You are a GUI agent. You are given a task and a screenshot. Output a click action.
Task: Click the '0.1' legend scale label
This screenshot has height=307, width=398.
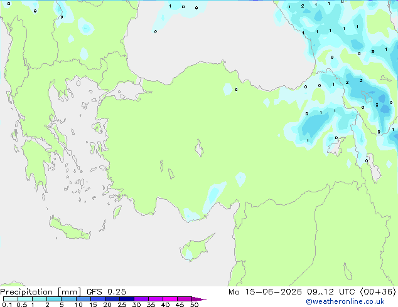pyautogui.click(x=7, y=304)
